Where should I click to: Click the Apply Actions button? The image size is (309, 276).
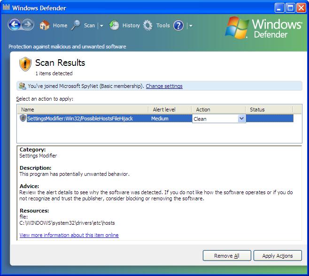[278, 256]
